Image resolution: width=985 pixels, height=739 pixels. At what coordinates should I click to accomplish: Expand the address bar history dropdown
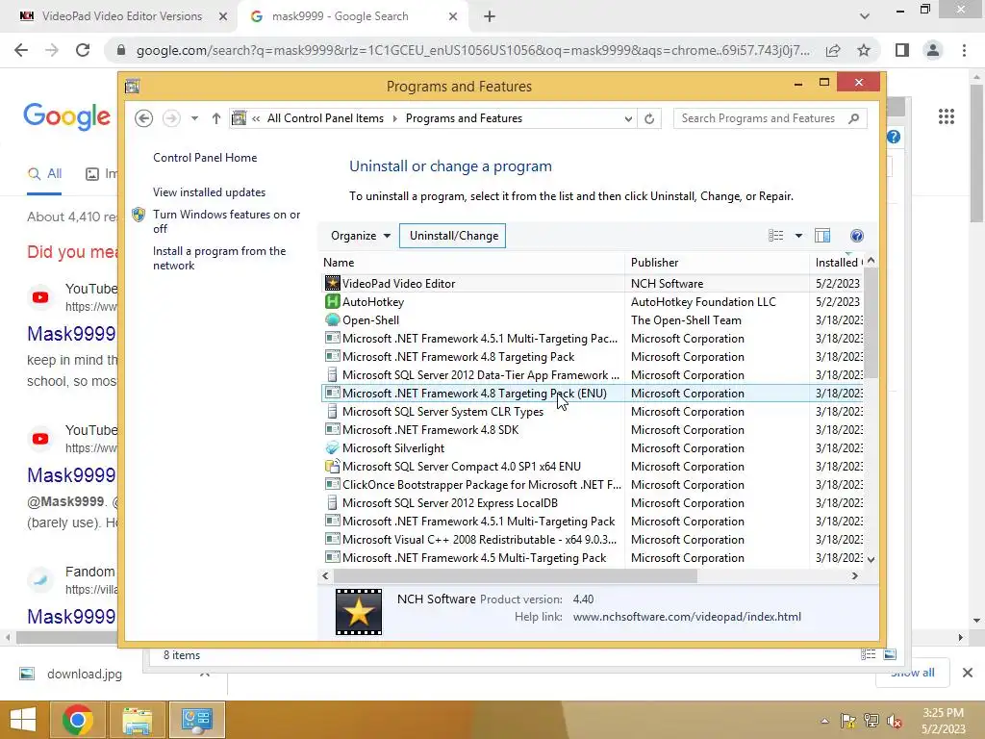(627, 118)
